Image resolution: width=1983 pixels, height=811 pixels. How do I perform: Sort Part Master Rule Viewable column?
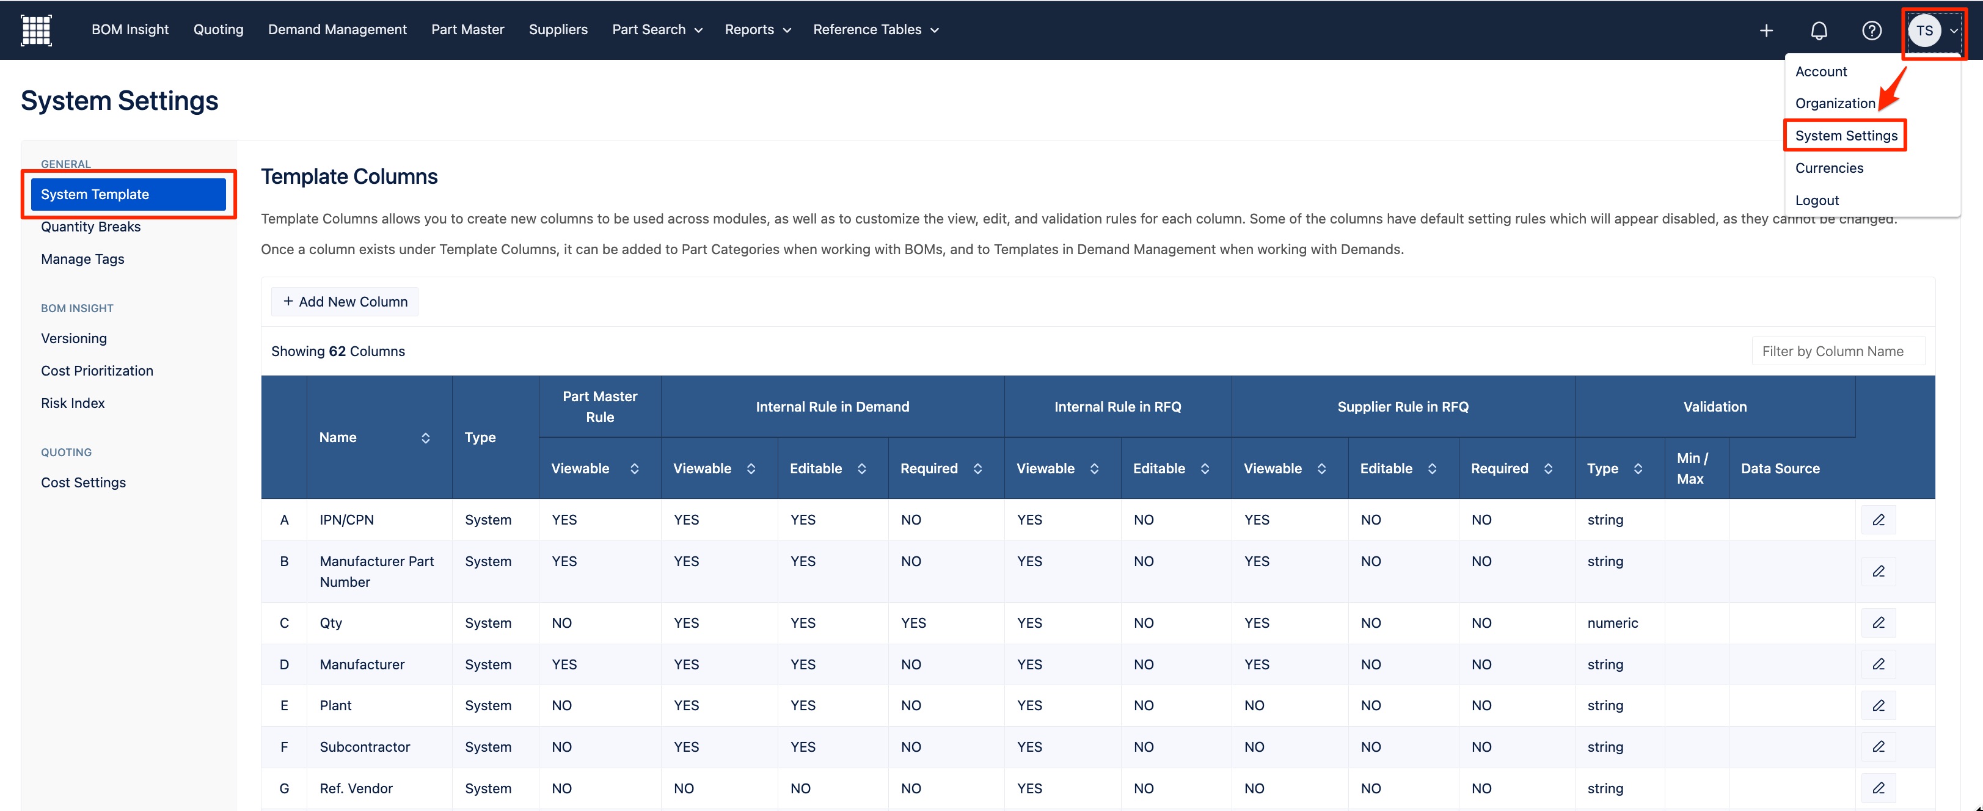click(634, 468)
